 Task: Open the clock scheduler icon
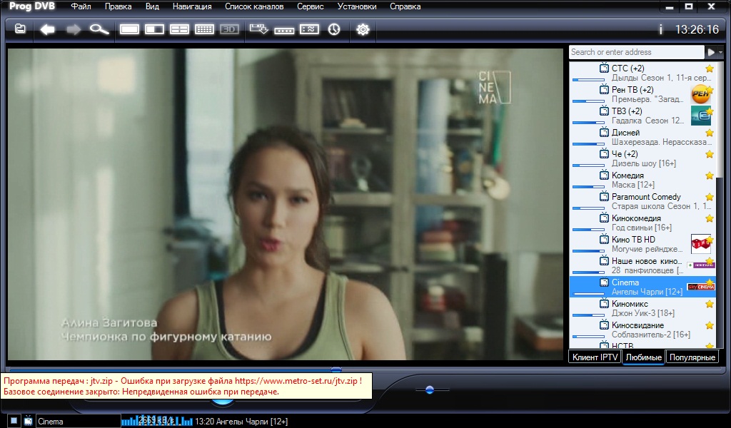pos(334,29)
